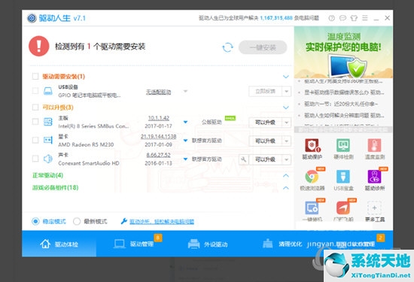Open the USB宝盒 tool
Screen dimensions: 414x282
pyautogui.click(x=343, y=177)
